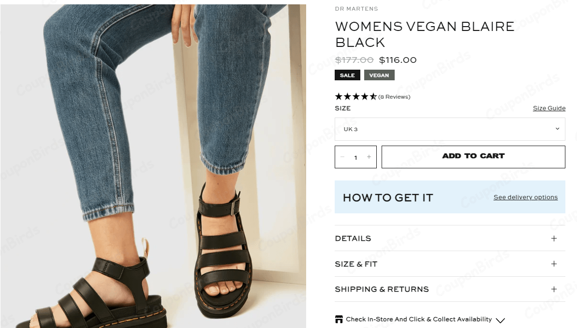Click the Check In-Store availability text

click(419, 319)
